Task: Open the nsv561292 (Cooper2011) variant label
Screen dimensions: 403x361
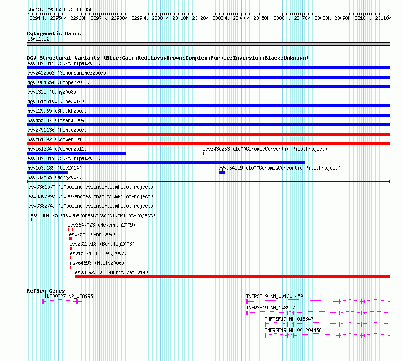Action: pyautogui.click(x=57, y=139)
